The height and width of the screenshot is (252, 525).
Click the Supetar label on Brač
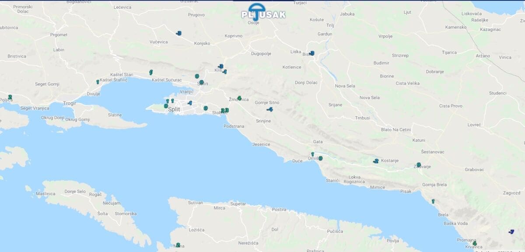point(238,204)
